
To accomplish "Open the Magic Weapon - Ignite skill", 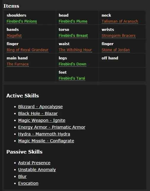I will point(42,120).
